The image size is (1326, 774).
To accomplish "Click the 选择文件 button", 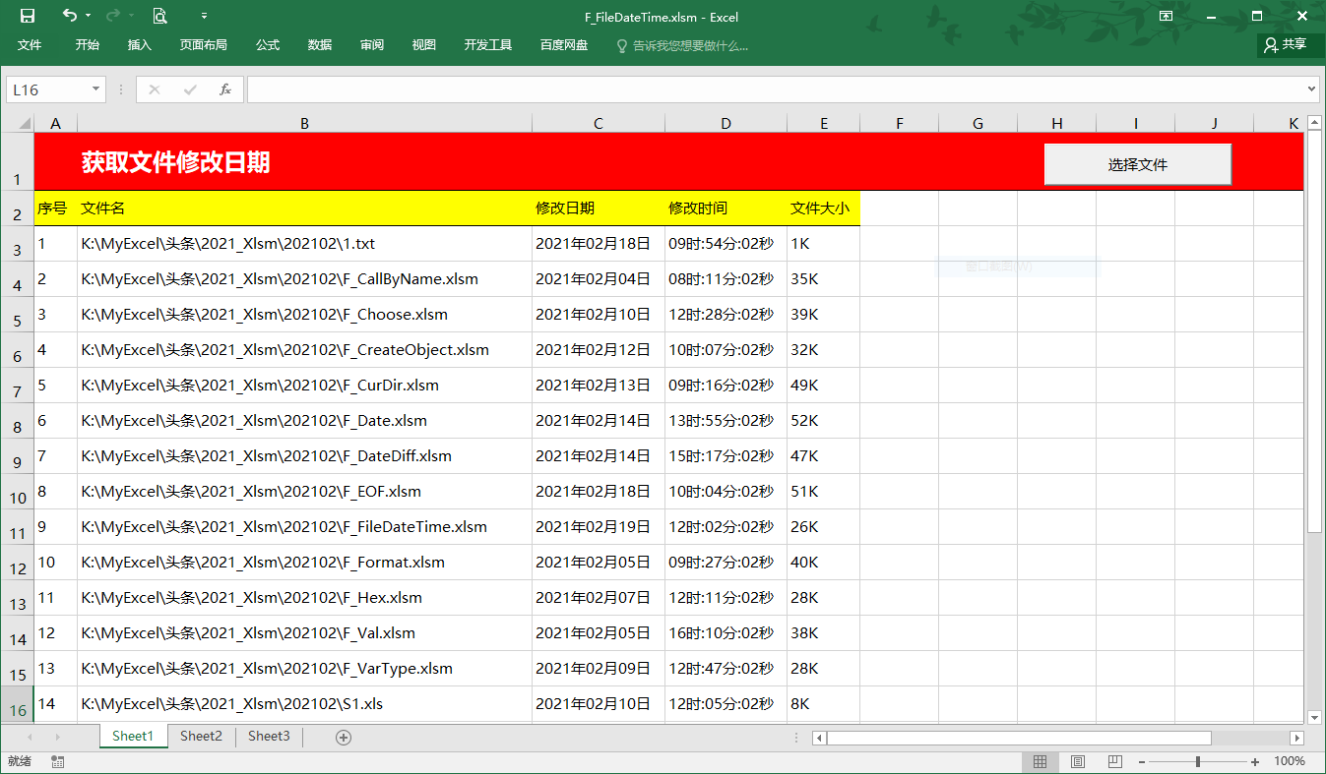I will 1138,164.
